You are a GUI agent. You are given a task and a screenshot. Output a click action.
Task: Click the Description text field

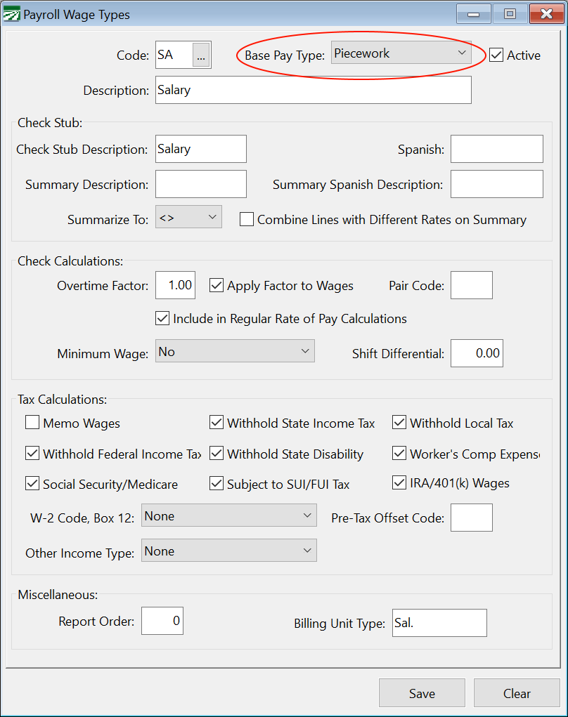(x=313, y=91)
